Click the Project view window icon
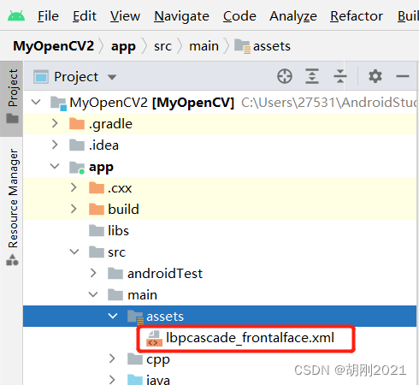419x385 pixels. click(x=41, y=77)
